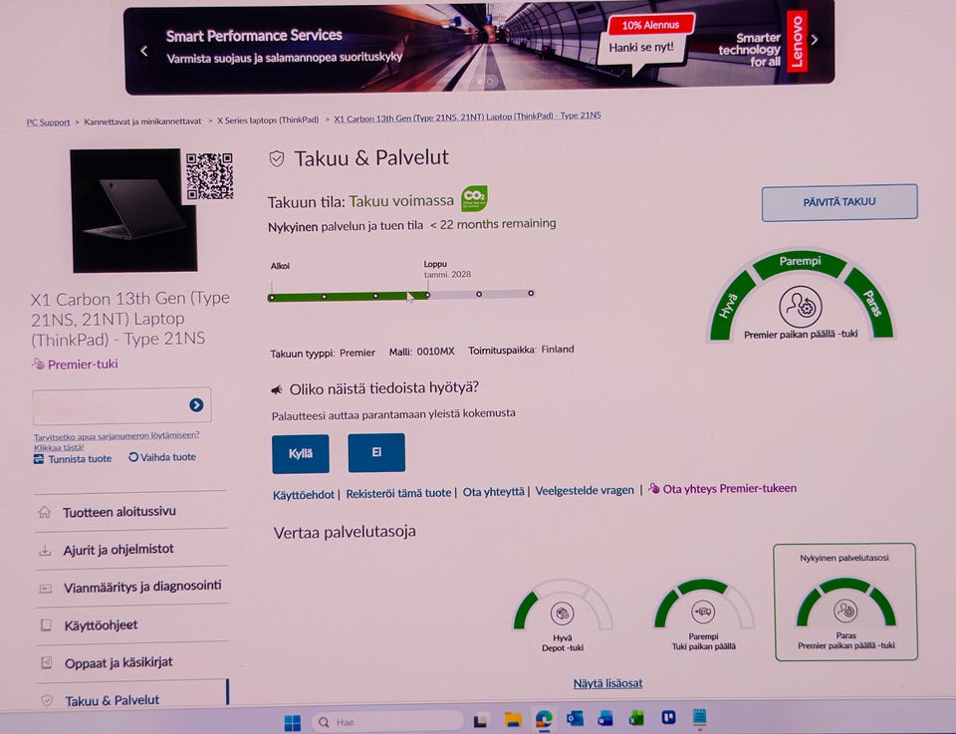Open Trello from taskbar
Viewport: 956px width, 734px height.
tap(668, 717)
